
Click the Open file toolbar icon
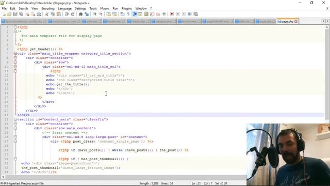point(9,14)
